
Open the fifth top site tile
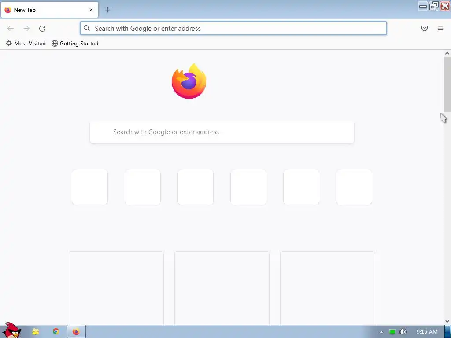pyautogui.click(x=301, y=187)
